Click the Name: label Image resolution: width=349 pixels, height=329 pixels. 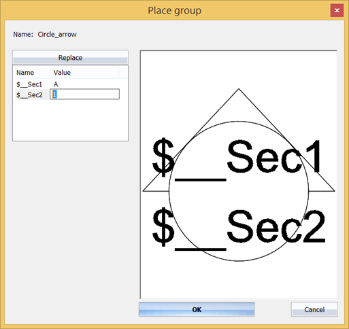point(23,35)
